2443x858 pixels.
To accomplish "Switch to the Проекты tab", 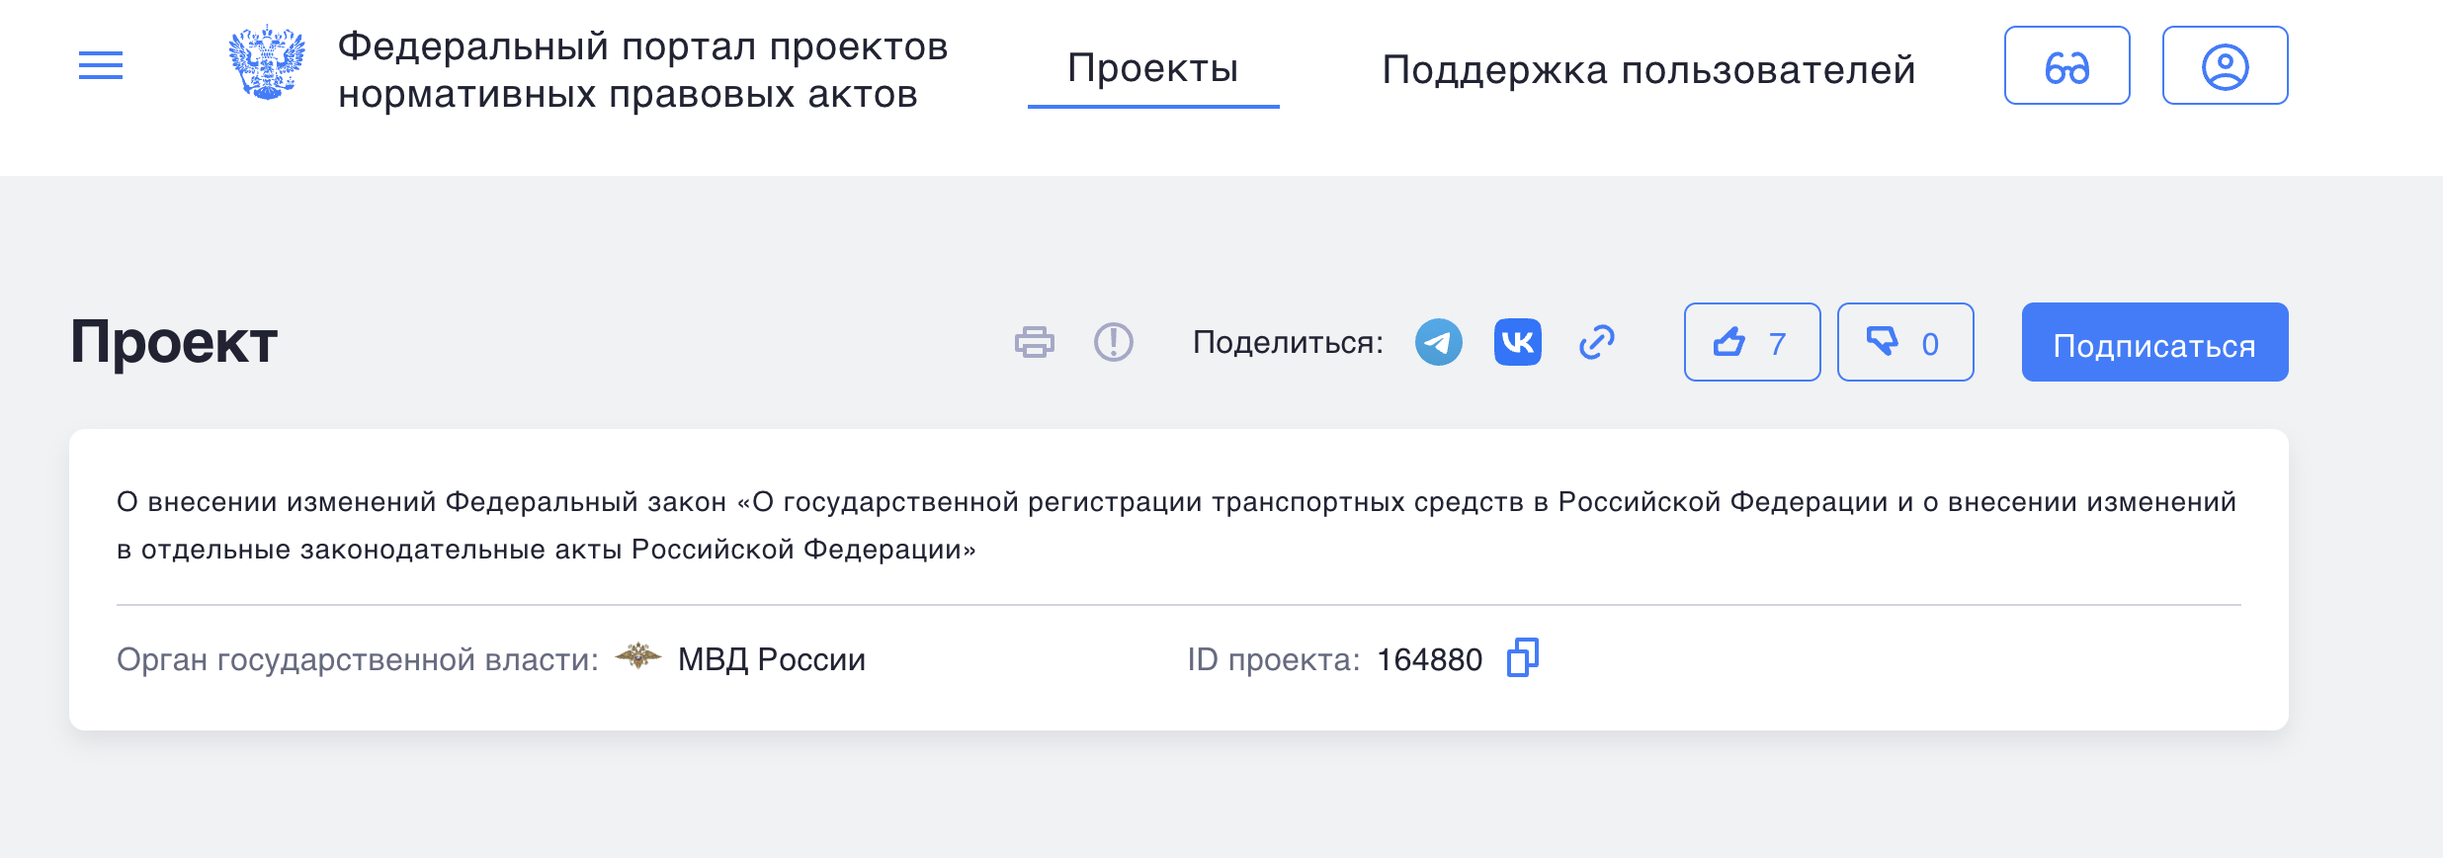I will [x=1152, y=69].
